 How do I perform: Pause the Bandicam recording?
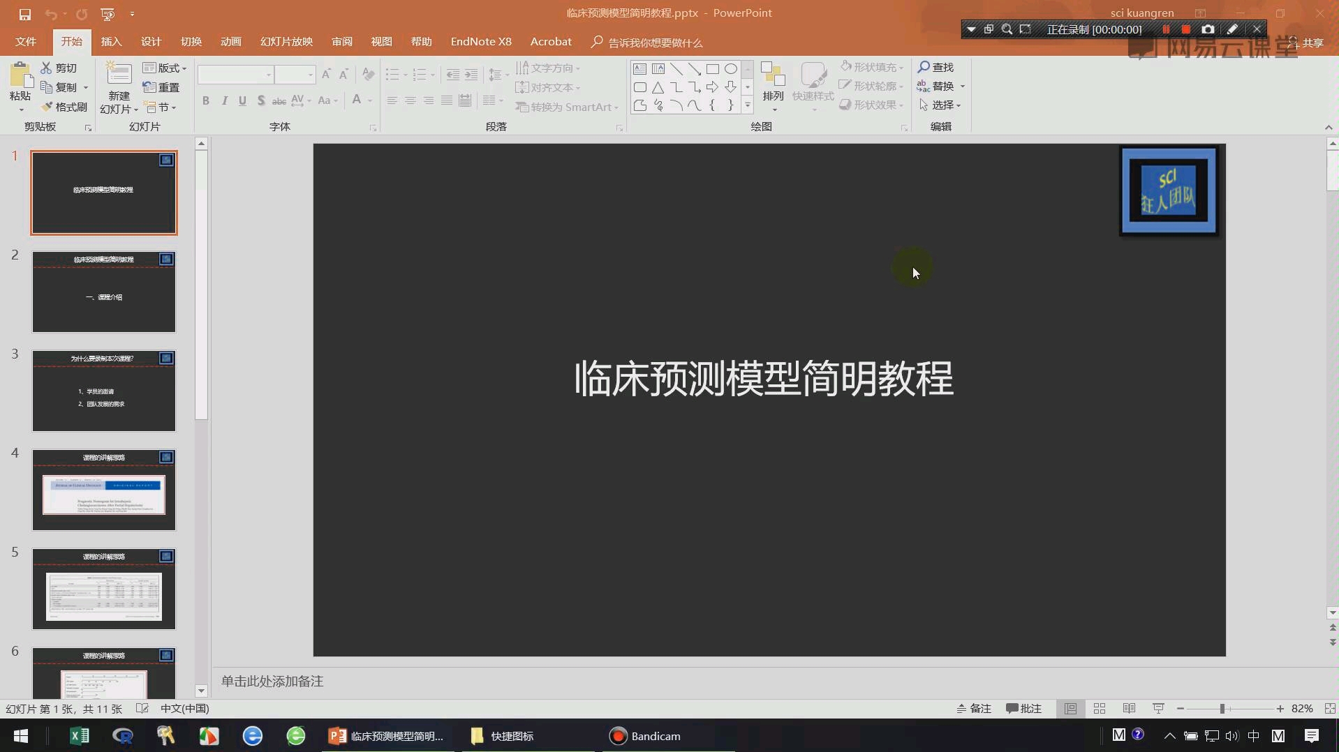1167,29
